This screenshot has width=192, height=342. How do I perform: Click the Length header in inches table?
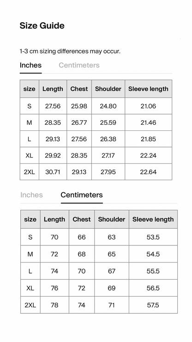(53, 89)
